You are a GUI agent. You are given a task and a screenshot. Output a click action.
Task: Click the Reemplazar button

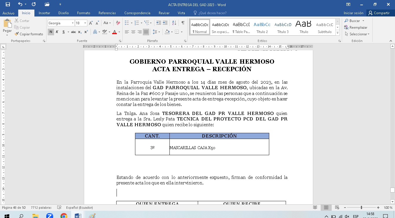pyautogui.click(x=356, y=28)
